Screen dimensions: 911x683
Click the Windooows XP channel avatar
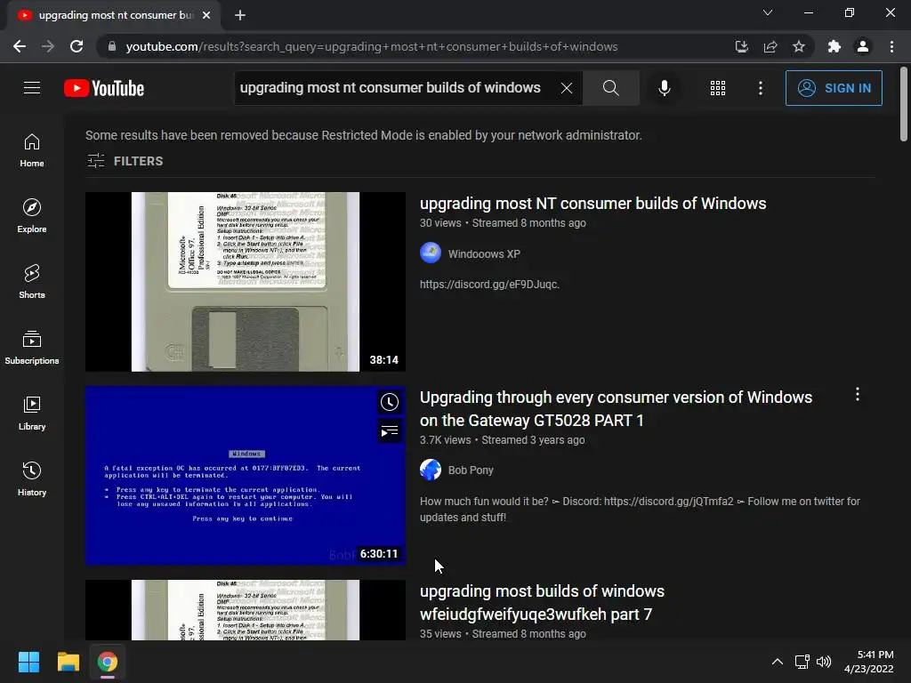(431, 253)
